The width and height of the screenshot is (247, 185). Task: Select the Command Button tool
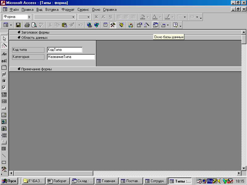(x=4, y=108)
